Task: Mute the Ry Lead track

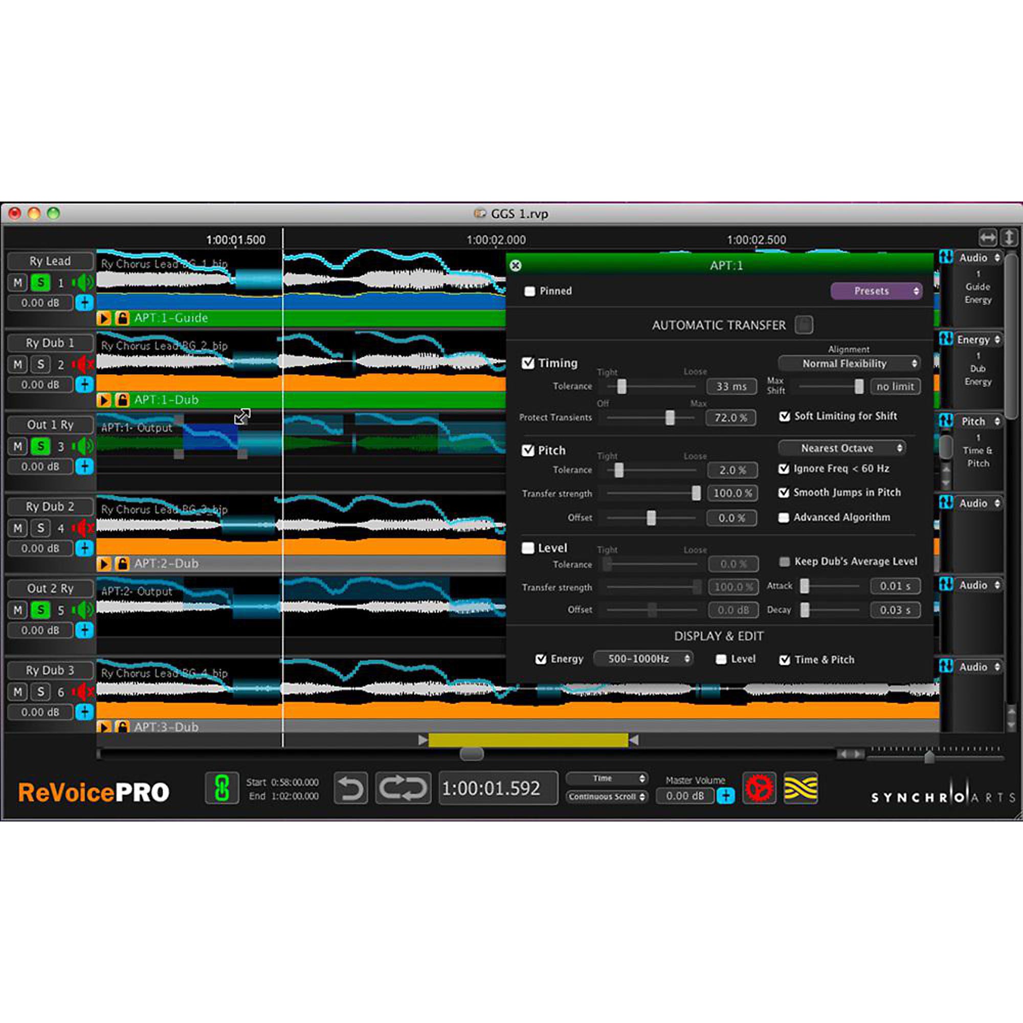Action: tap(17, 283)
